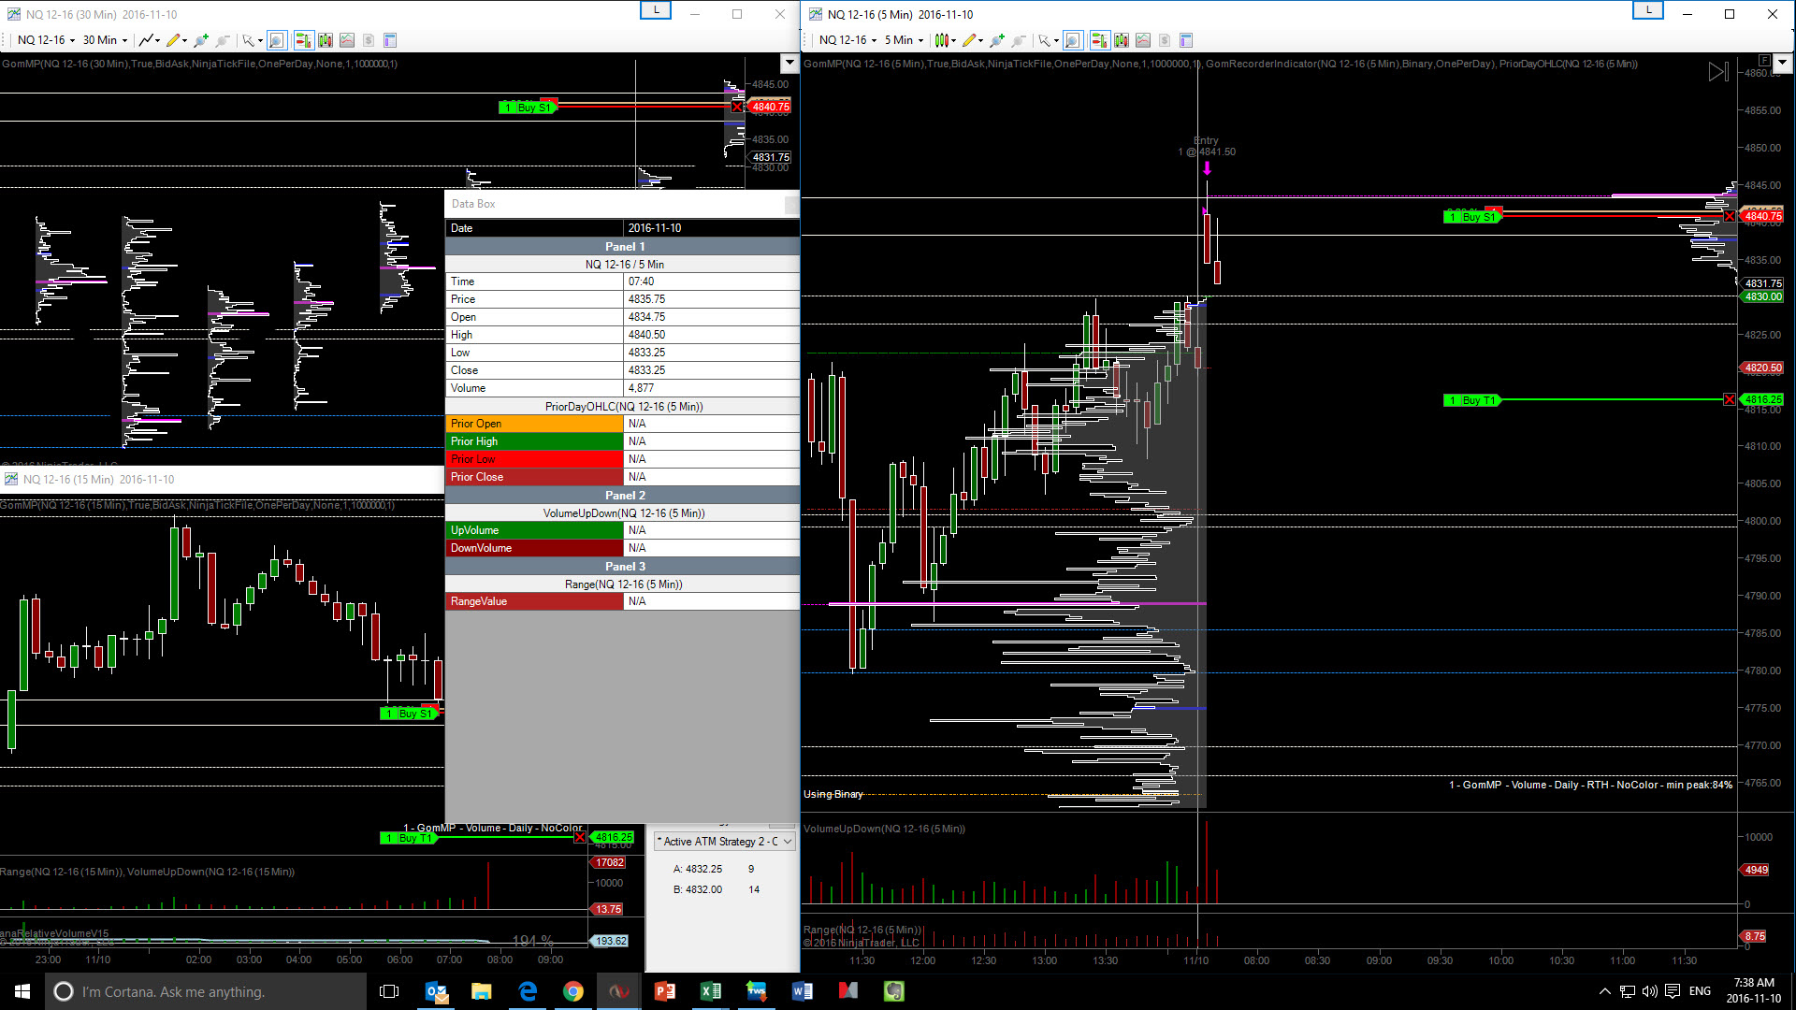Select the cursor pointer tool in 5 Min window
1796x1010 pixels.
click(x=1048, y=40)
